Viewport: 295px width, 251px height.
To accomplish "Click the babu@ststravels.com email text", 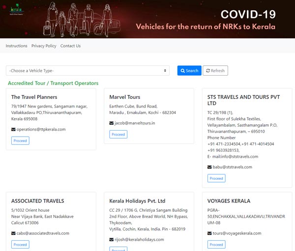I will click(x=233, y=167).
